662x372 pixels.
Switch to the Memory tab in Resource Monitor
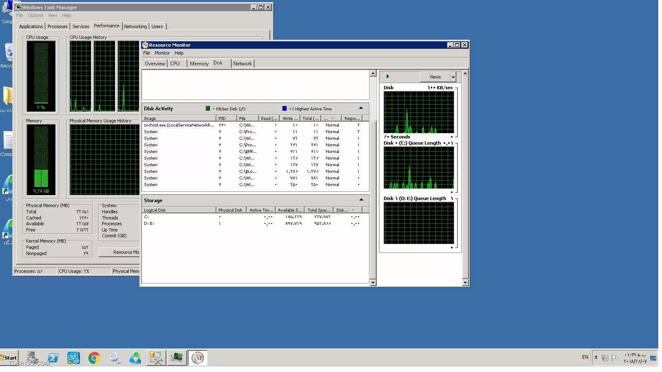click(x=199, y=64)
